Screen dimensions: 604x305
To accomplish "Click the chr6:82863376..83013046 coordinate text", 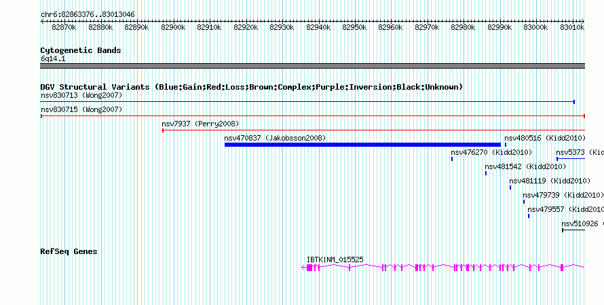I will (88, 15).
